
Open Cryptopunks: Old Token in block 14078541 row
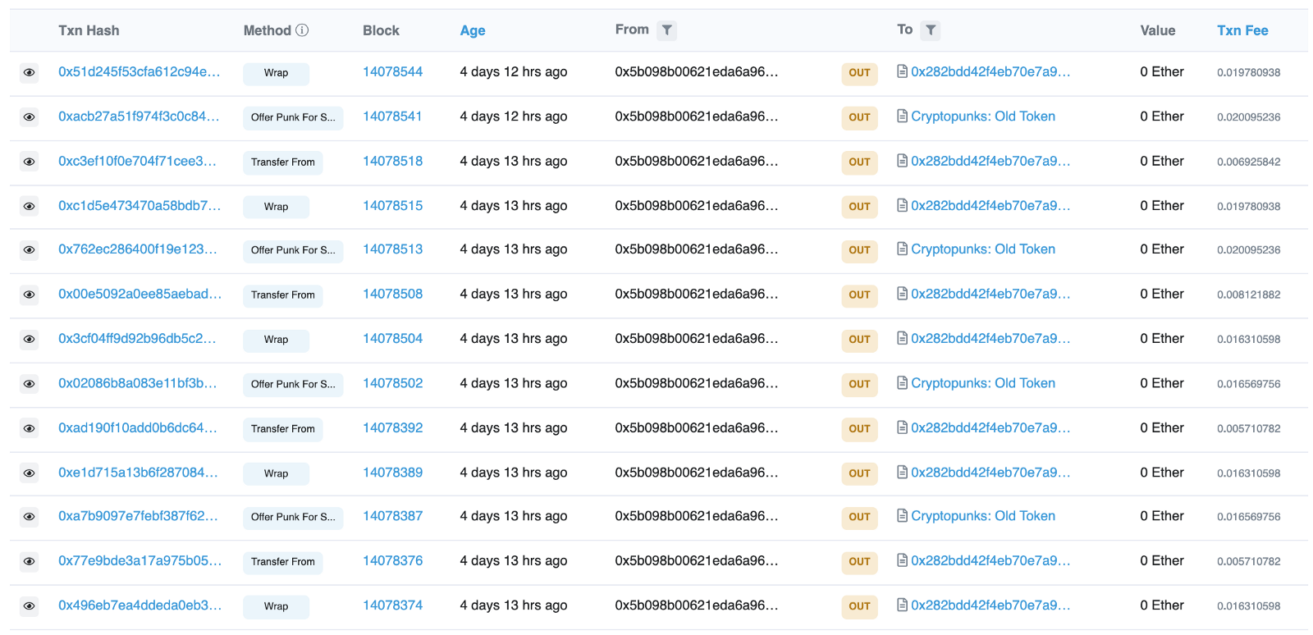(x=983, y=116)
